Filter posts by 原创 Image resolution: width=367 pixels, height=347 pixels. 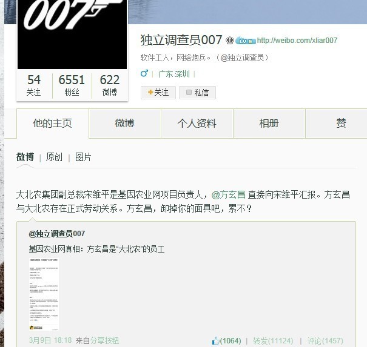[55, 157]
